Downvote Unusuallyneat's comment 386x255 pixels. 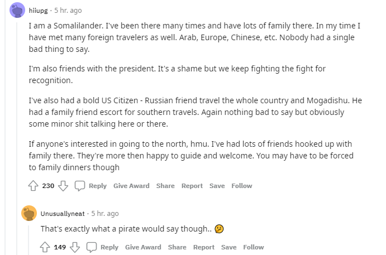(x=75, y=247)
